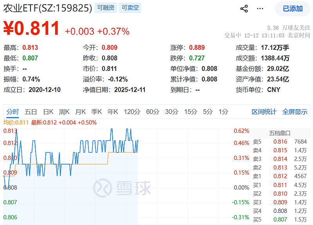Click the latest point of blue price line
This screenshot has height=225, width=313.
coord(138,141)
